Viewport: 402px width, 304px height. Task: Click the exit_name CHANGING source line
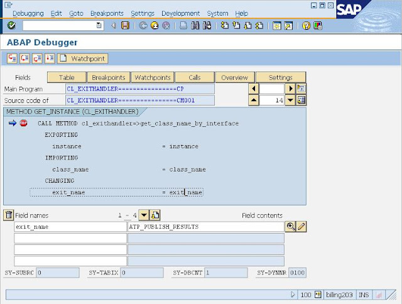click(x=116, y=192)
